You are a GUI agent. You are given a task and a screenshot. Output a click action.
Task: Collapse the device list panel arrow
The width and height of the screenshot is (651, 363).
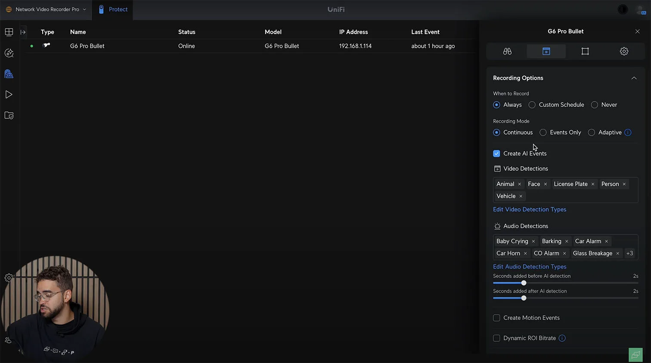[23, 32]
